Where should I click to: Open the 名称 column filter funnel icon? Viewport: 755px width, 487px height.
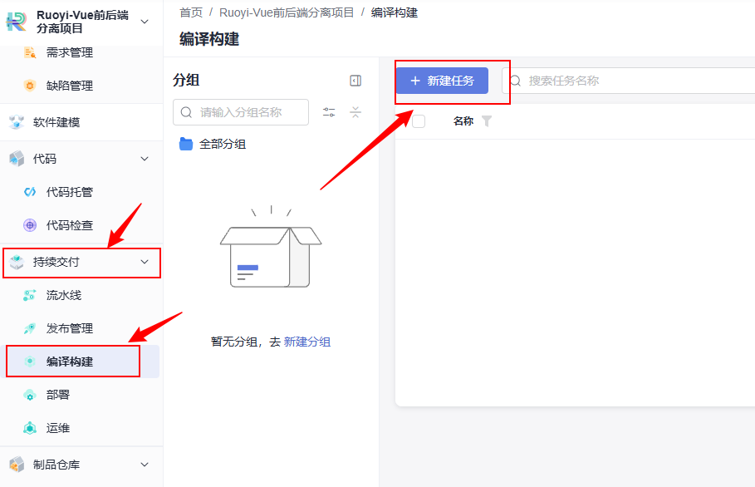pyautogui.click(x=487, y=121)
